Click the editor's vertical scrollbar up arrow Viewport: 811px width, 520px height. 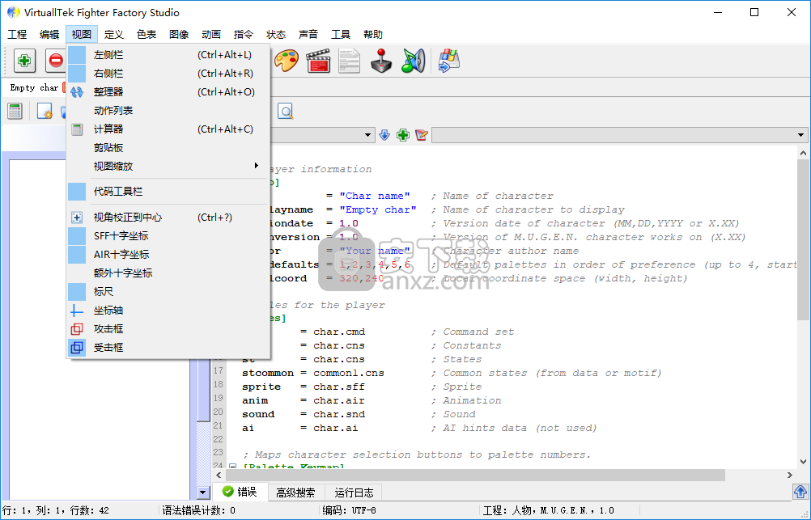pos(803,153)
